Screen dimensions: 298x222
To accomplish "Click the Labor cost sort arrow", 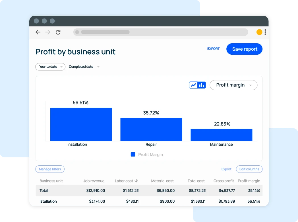I will 136,181.
